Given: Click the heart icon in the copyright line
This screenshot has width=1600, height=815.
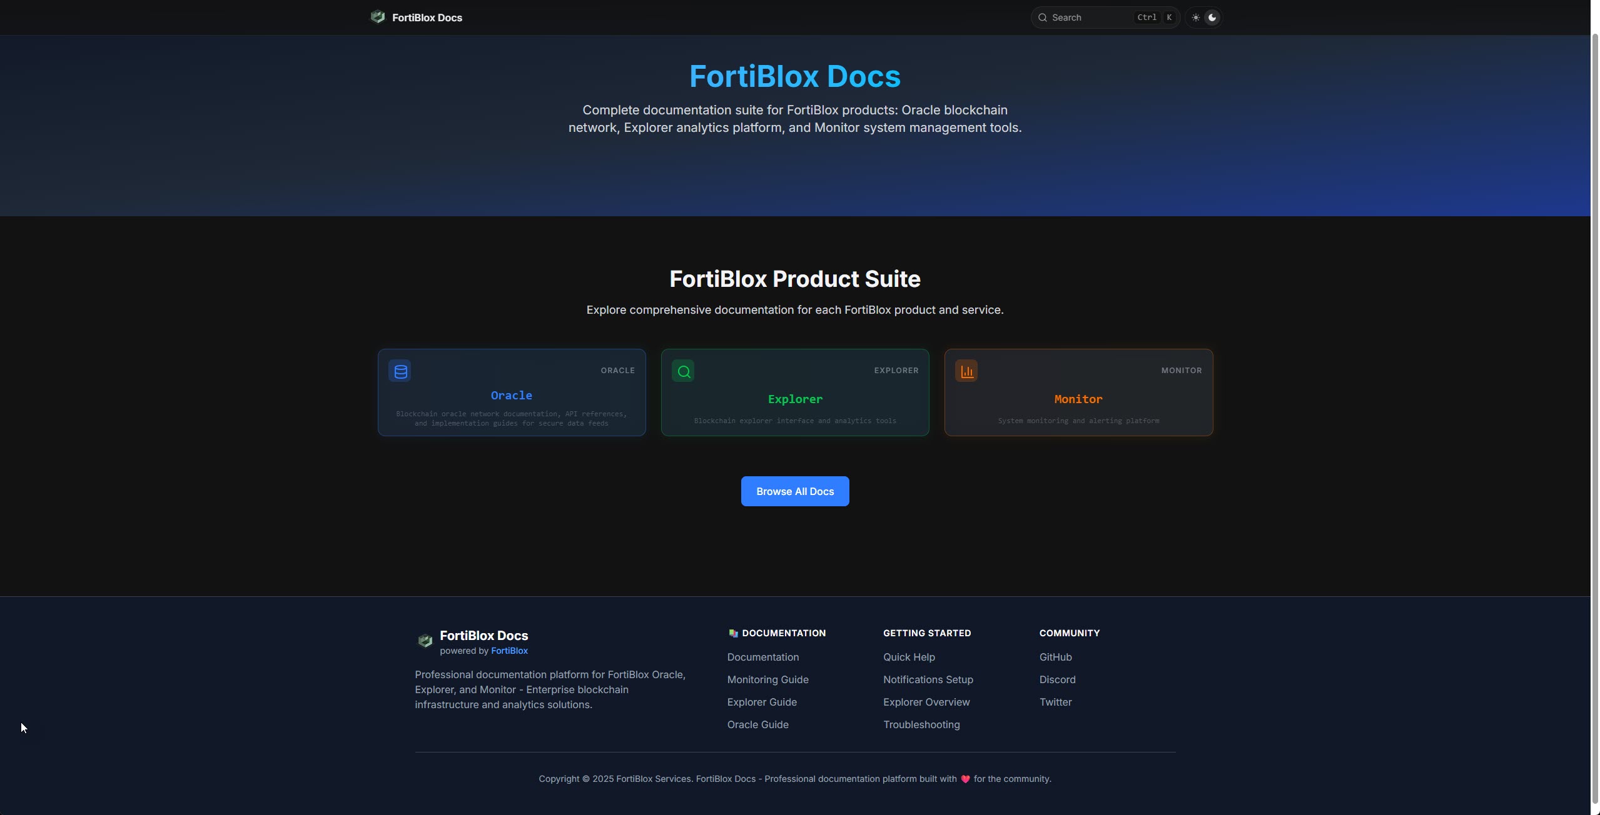Looking at the screenshot, I should pyautogui.click(x=965, y=779).
